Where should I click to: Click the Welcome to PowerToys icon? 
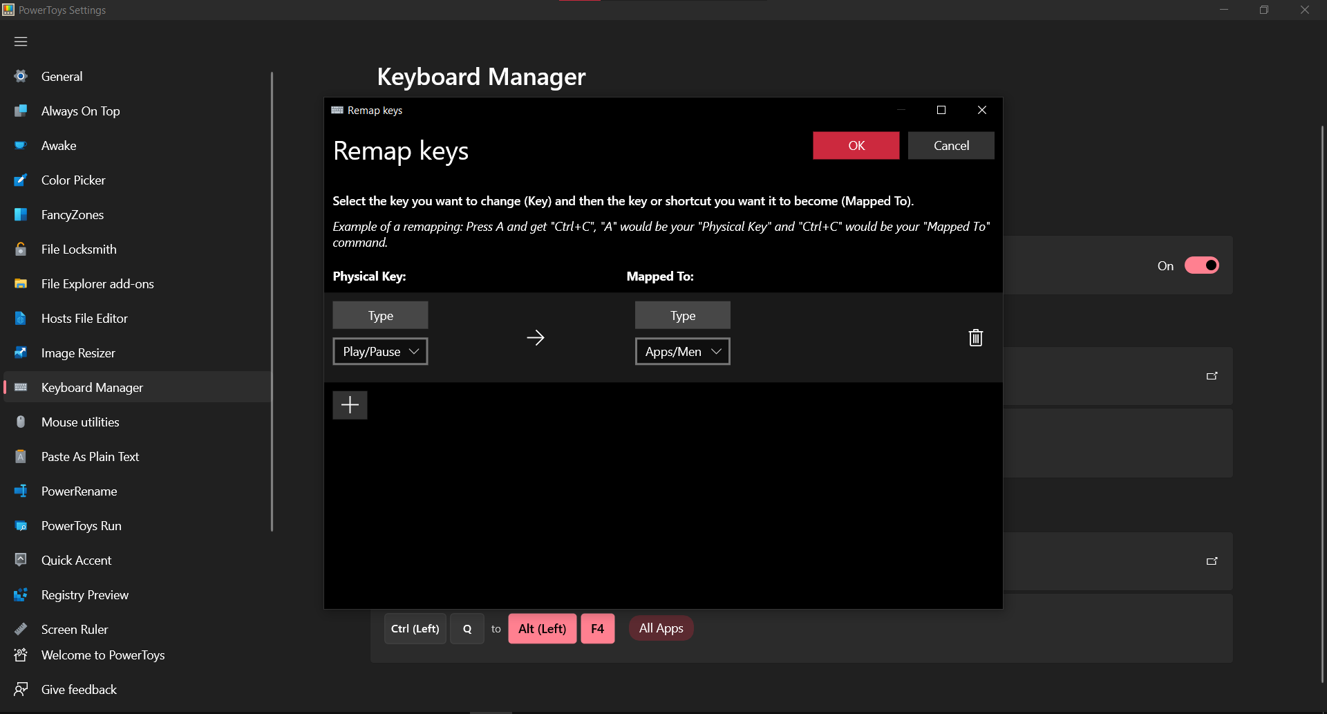[x=21, y=655]
